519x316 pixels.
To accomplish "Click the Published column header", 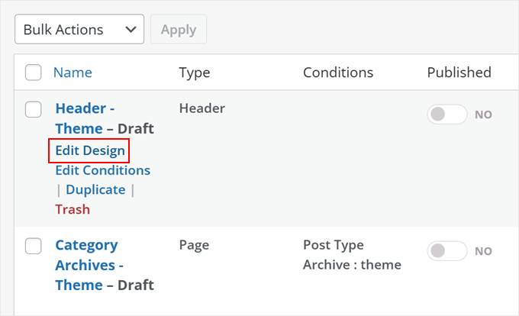I will [x=459, y=73].
